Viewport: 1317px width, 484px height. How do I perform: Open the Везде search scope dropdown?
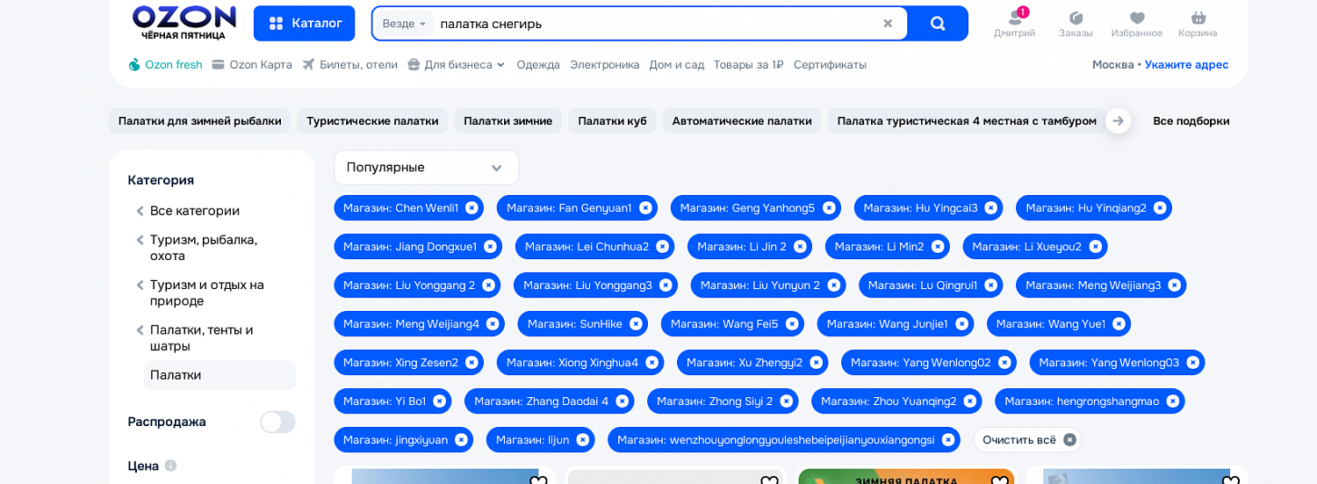point(404,24)
